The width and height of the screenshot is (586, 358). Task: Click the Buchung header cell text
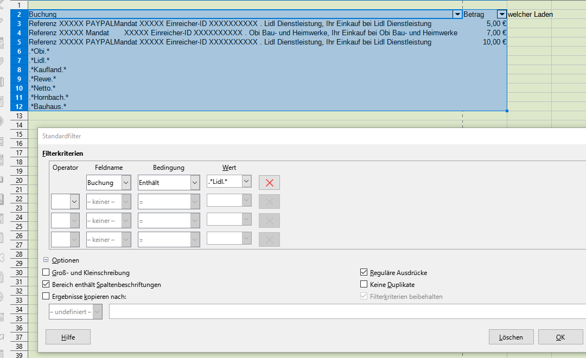point(43,14)
